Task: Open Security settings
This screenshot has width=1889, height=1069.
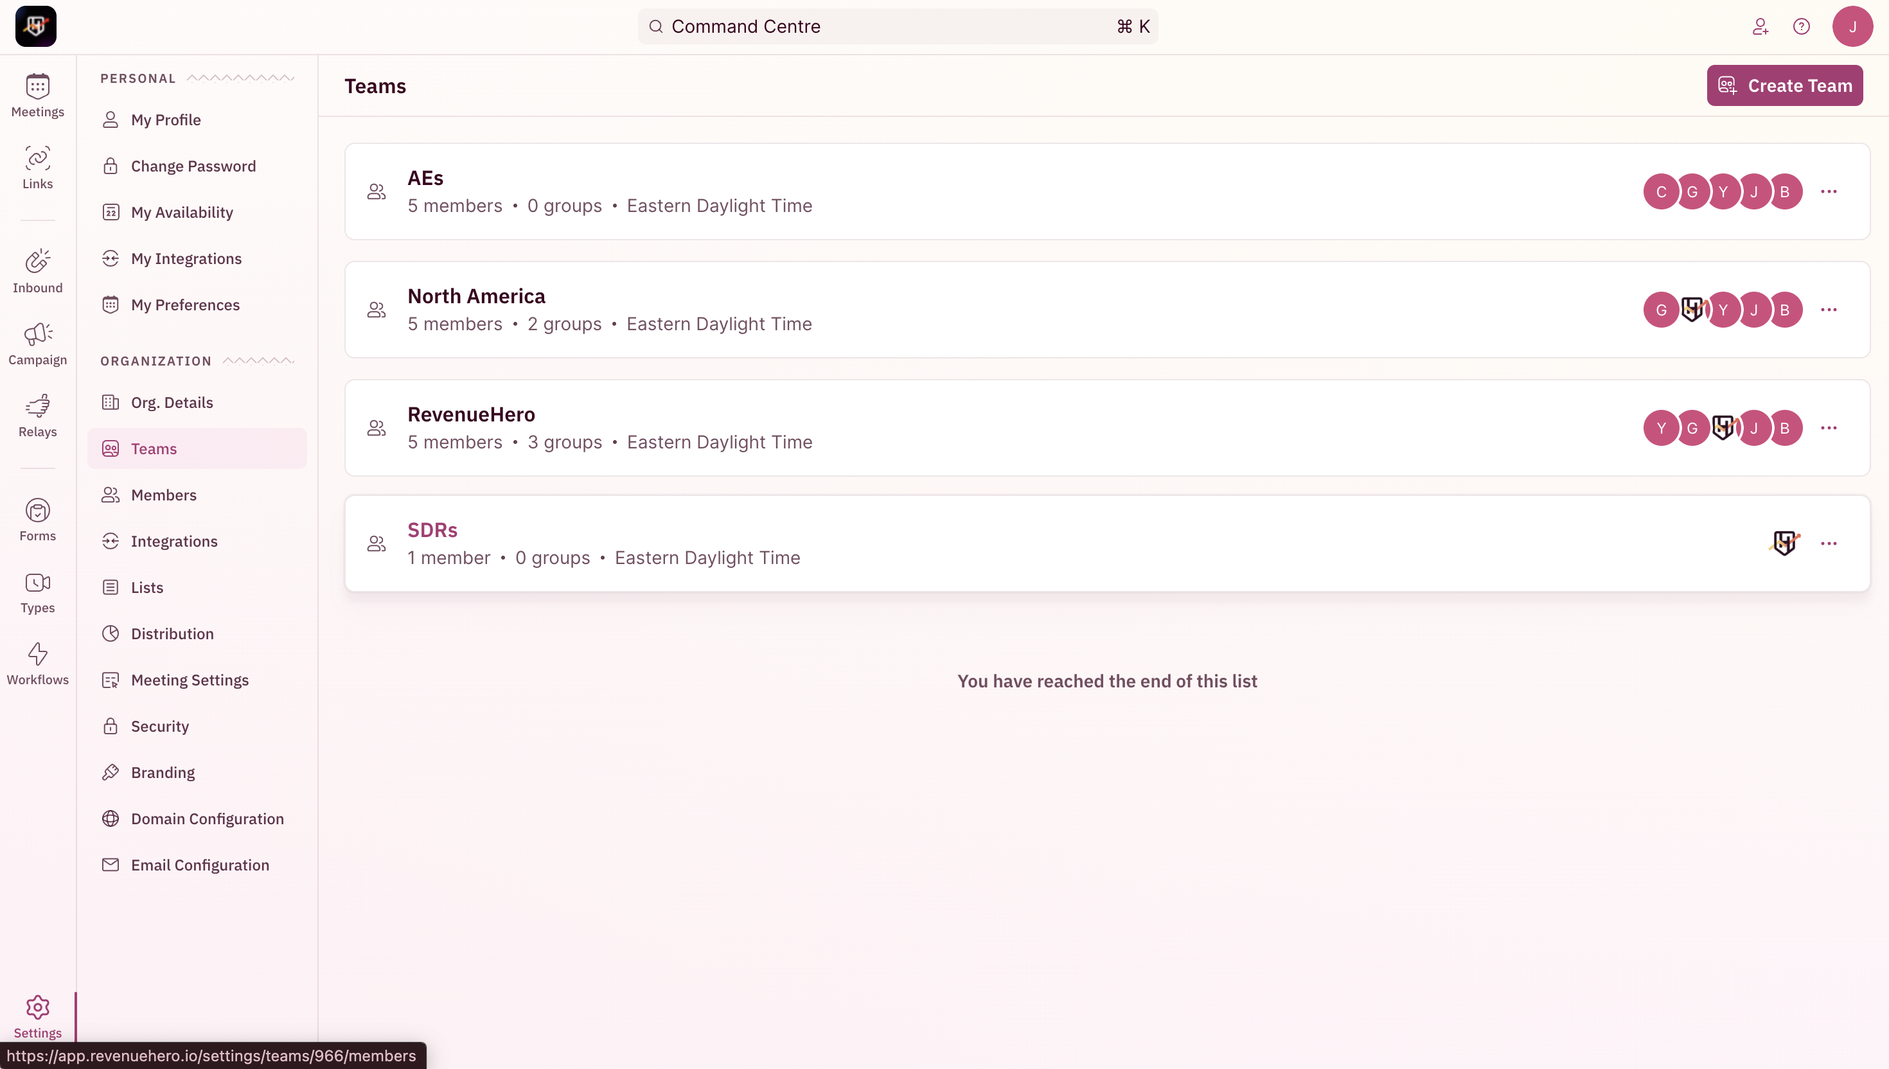Action: click(197, 726)
